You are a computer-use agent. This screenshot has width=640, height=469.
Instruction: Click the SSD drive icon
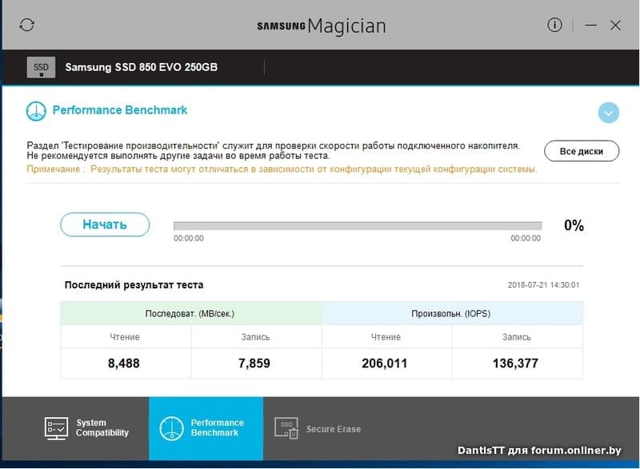[41, 67]
